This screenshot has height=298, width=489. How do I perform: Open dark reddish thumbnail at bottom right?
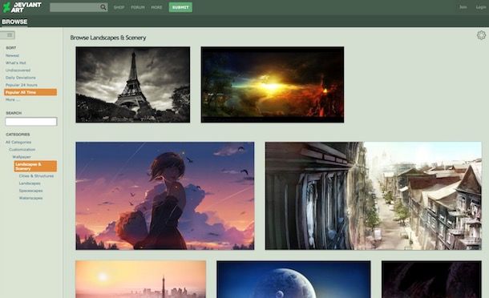431,280
